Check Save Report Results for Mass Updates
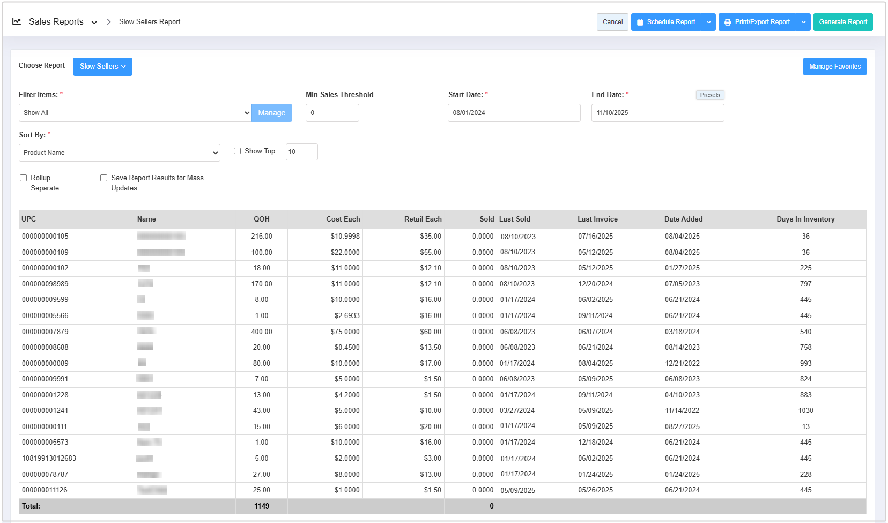 [x=104, y=178]
